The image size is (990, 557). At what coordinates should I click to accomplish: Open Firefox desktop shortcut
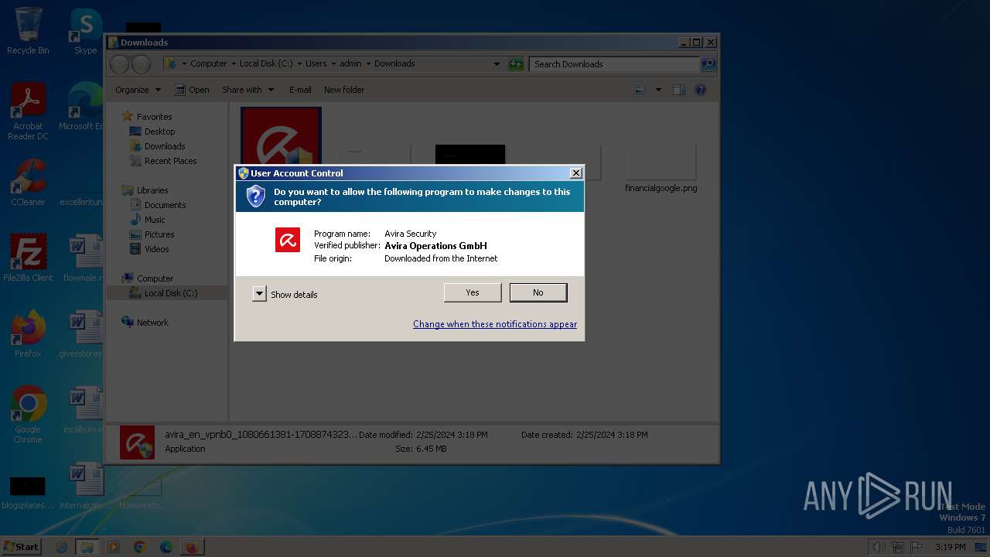(28, 333)
